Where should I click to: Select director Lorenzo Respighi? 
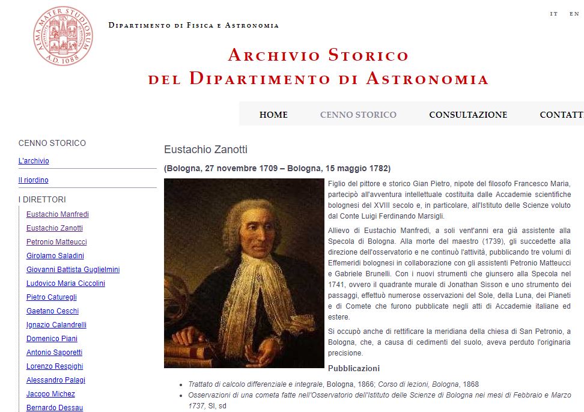[x=55, y=366]
